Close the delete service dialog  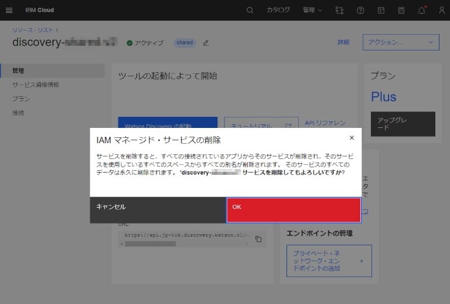tap(352, 138)
